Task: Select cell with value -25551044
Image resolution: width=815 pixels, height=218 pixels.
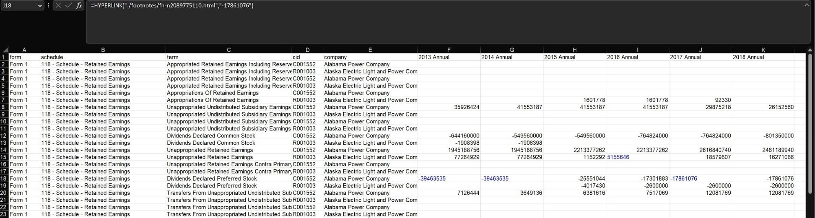Action: click(x=574, y=178)
